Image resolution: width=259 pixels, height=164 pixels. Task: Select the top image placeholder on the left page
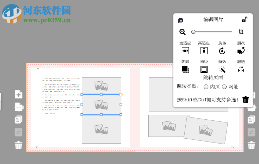pos(101,86)
